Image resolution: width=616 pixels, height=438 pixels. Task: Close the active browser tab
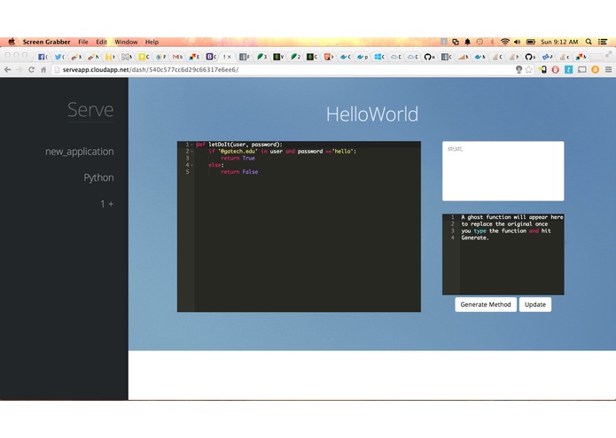230,57
